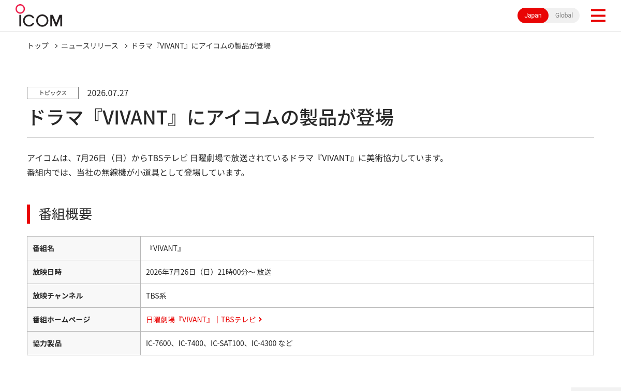The height and width of the screenshot is (391, 621).
Task: Open the hamburger menu icon
Action: point(598,15)
